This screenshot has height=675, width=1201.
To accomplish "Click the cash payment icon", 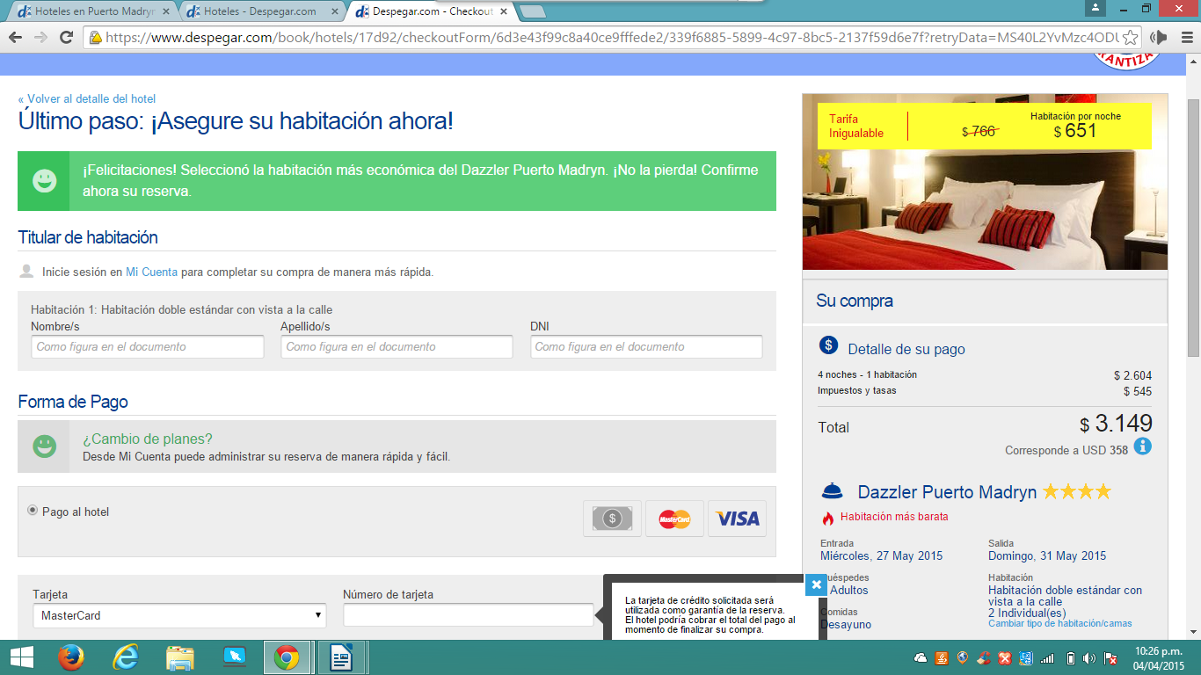I will pyautogui.click(x=612, y=519).
